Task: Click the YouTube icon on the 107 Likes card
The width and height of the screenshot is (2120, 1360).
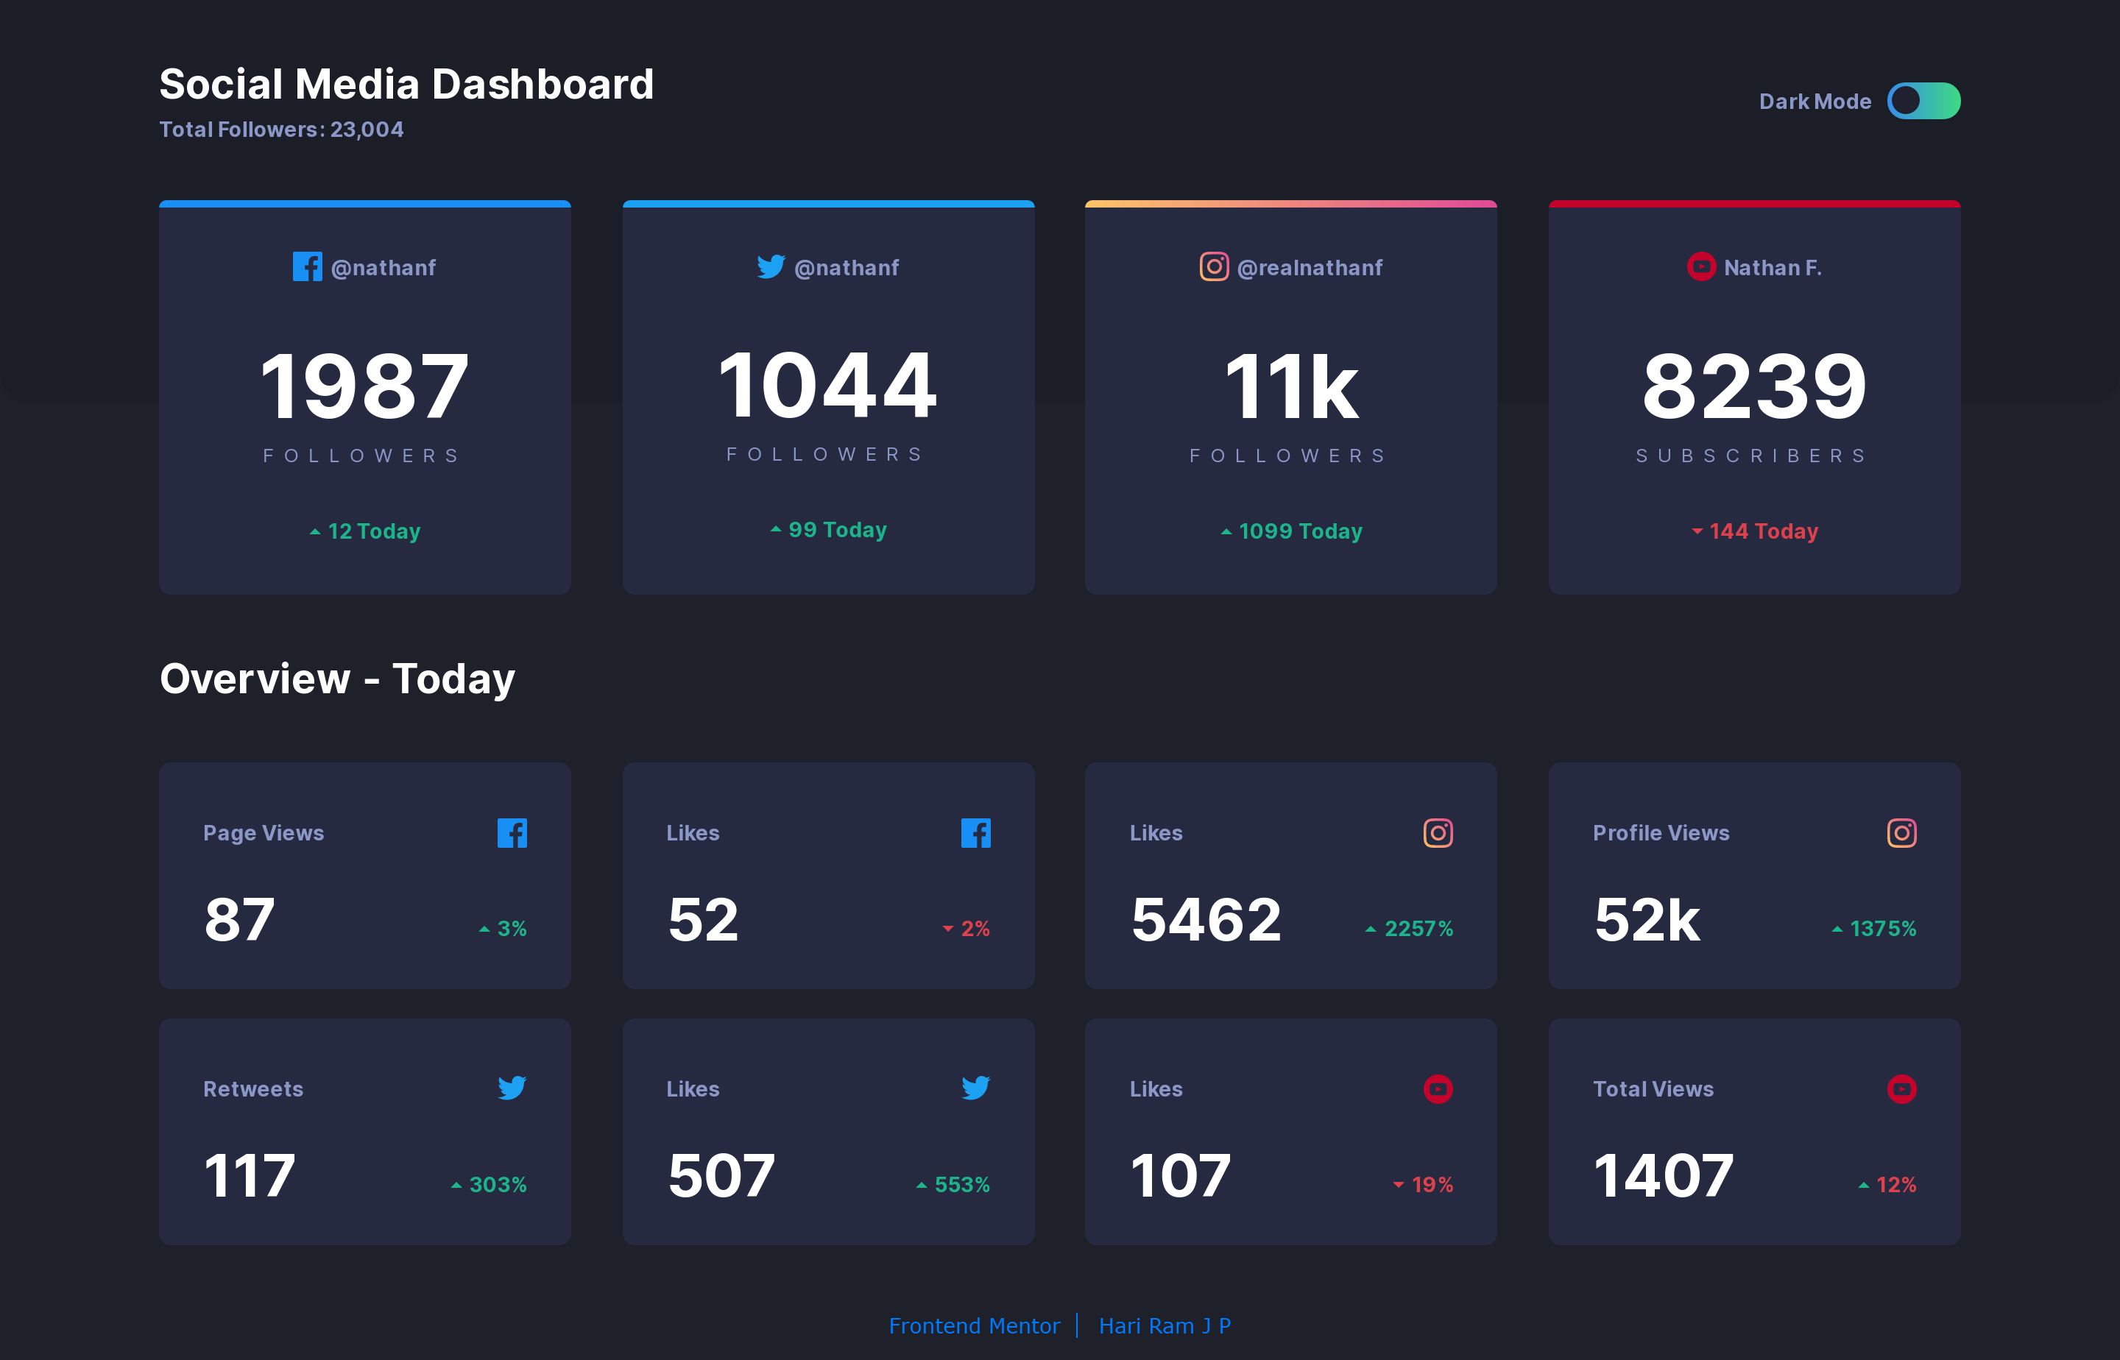Action: 1438,1089
